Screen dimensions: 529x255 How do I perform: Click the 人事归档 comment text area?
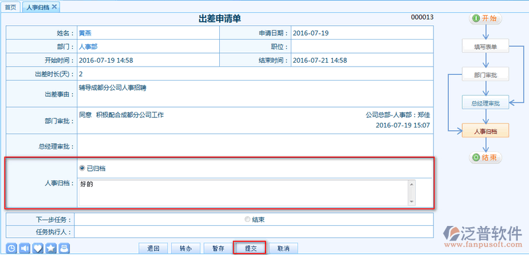click(244, 192)
